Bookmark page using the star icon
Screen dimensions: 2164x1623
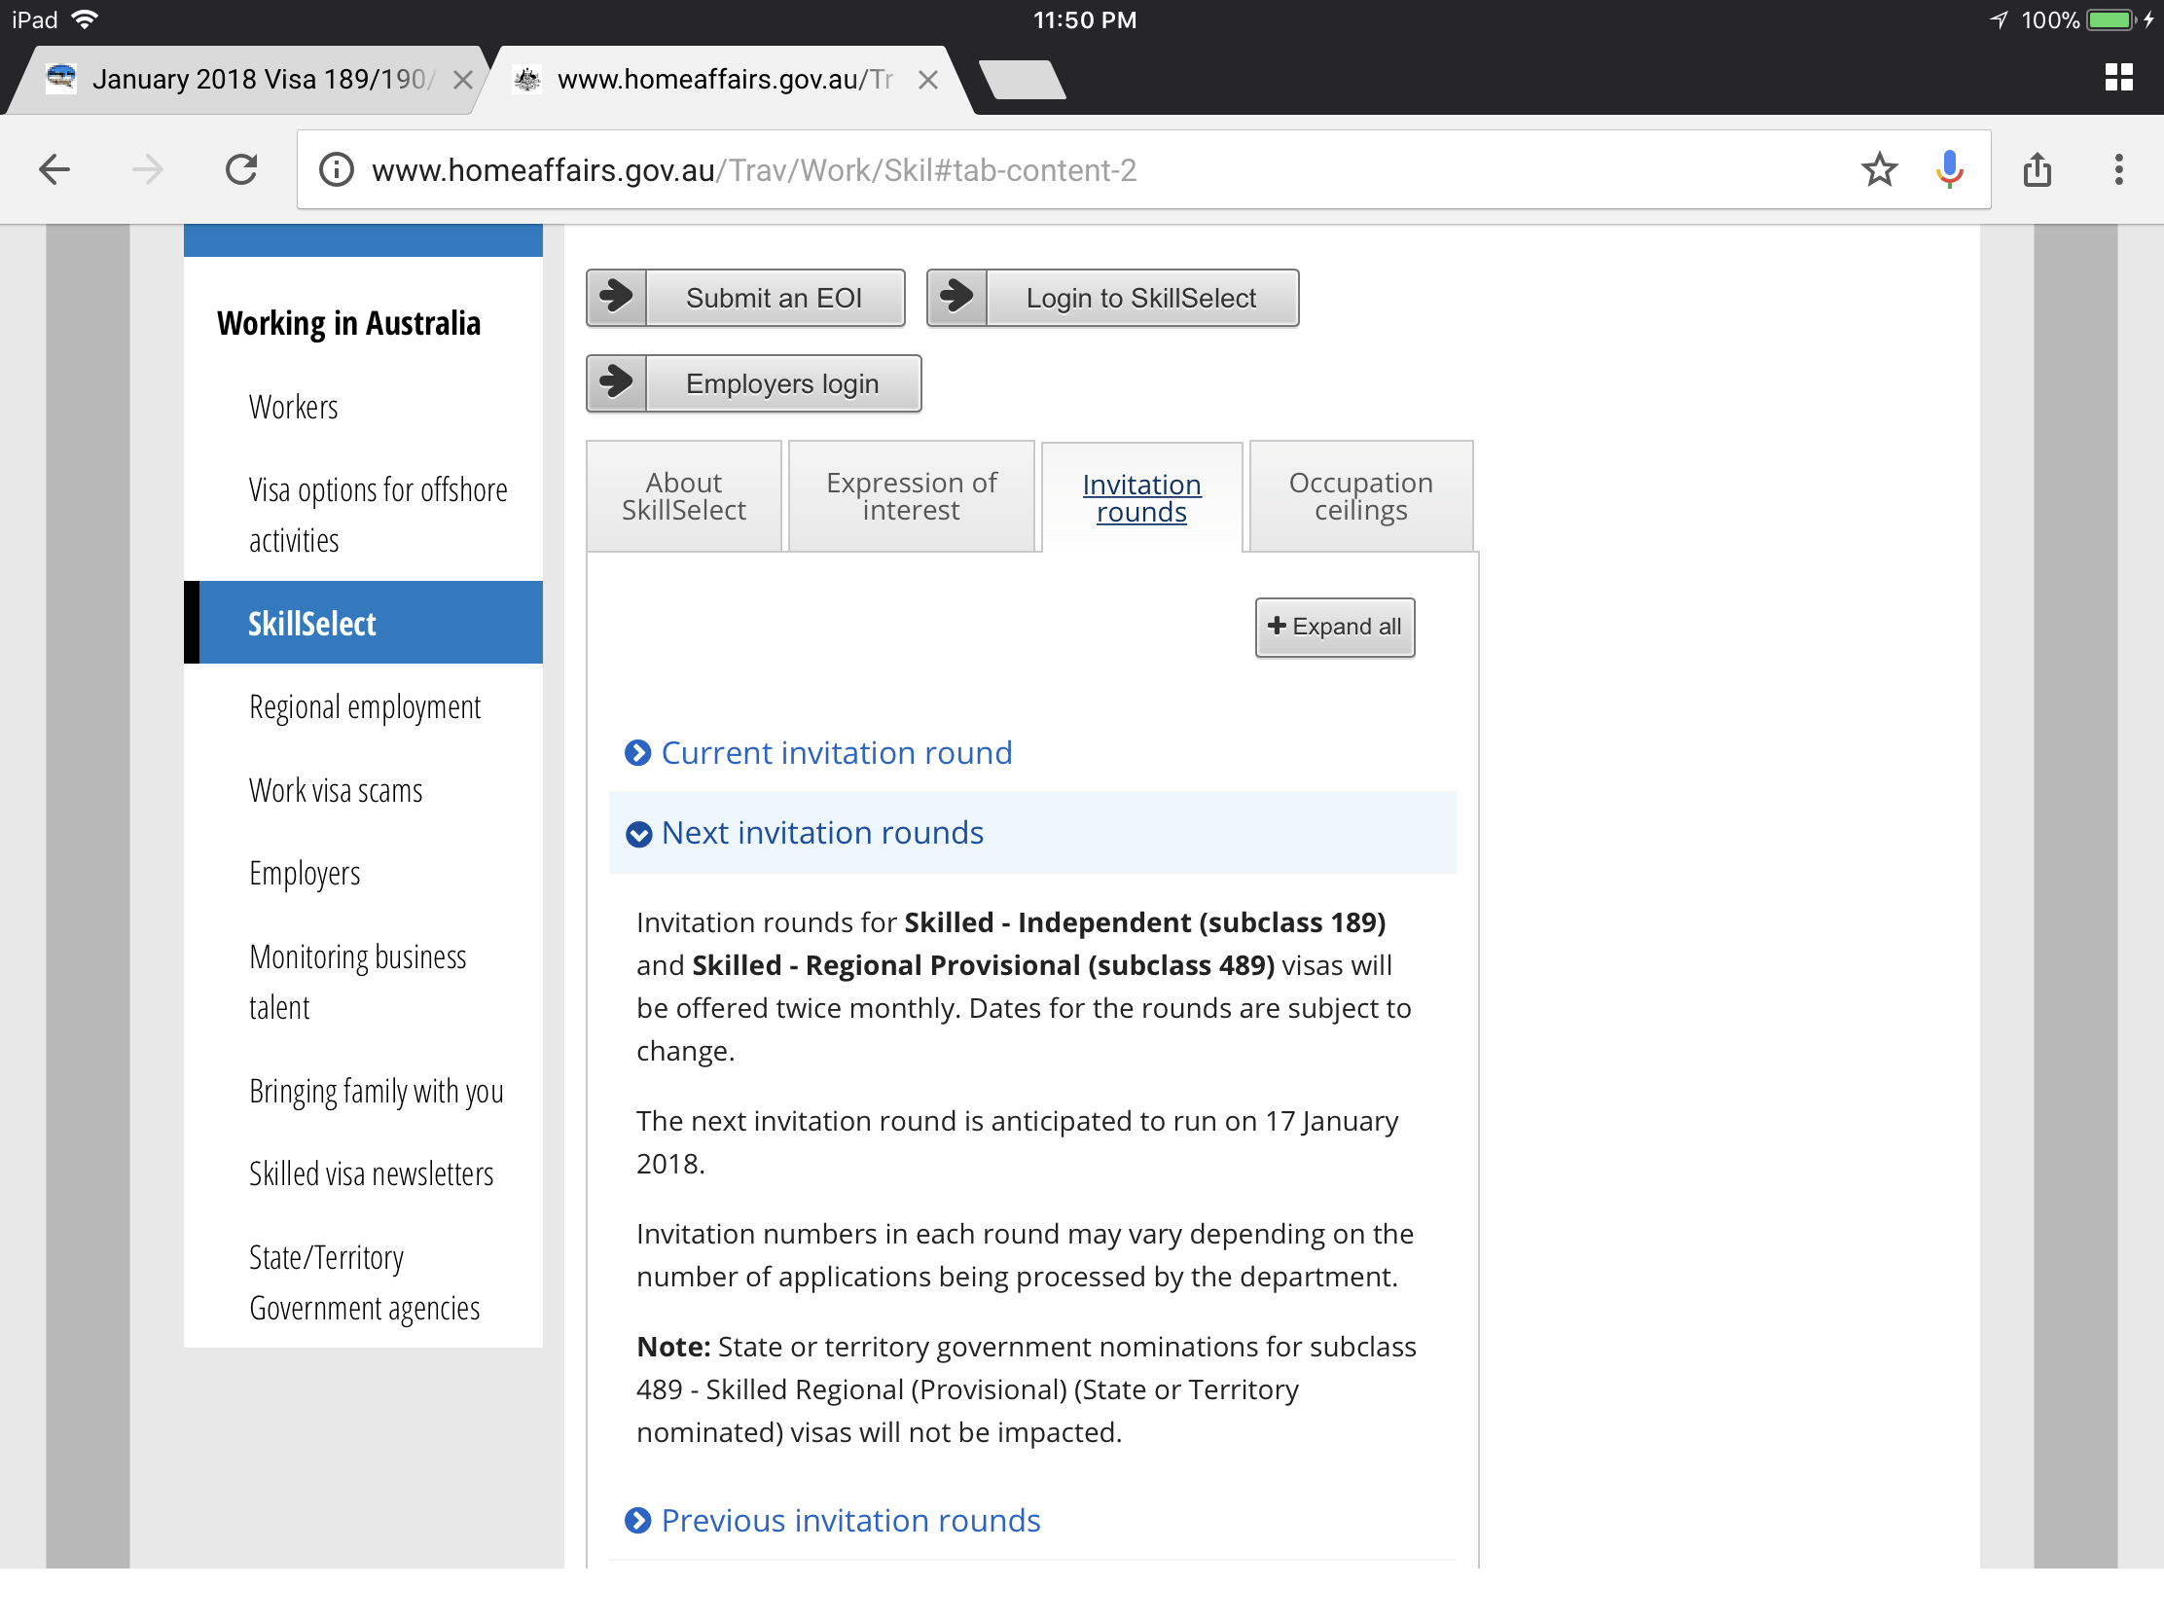click(x=1878, y=170)
